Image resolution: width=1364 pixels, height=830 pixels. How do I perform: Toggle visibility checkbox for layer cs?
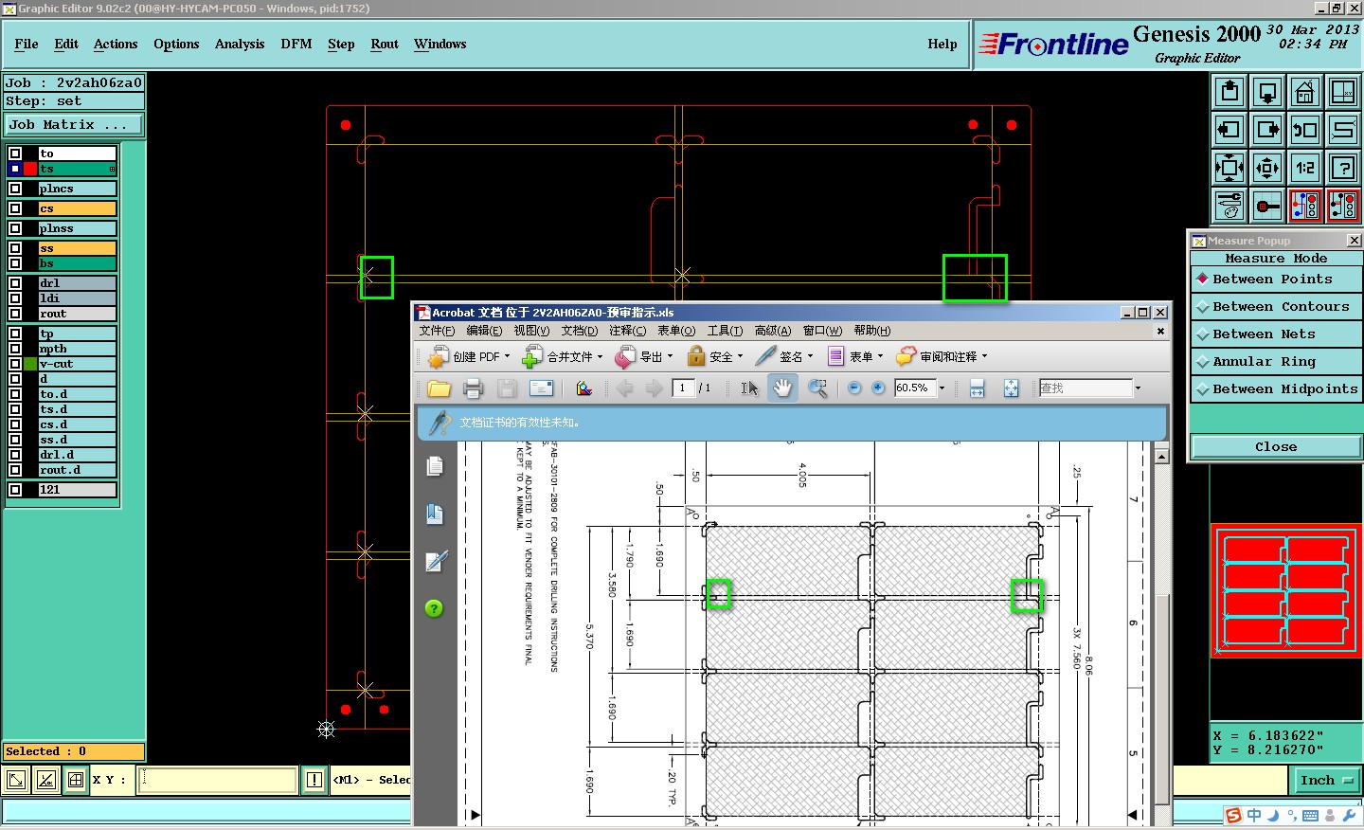point(15,208)
